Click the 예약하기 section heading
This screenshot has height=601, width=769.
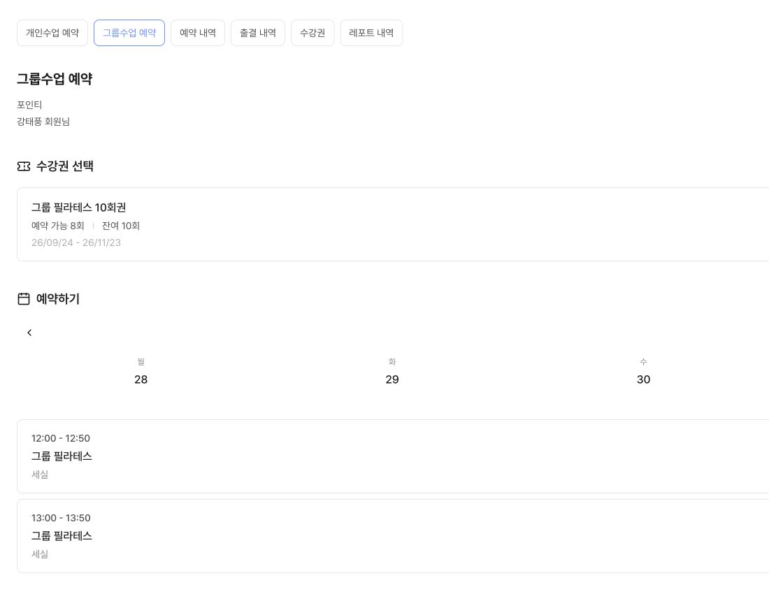(x=58, y=299)
